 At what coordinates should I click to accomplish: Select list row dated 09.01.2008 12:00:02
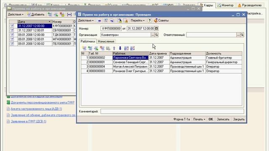coord(42,44)
